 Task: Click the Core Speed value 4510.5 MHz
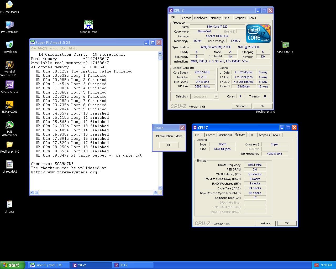coord(202,73)
